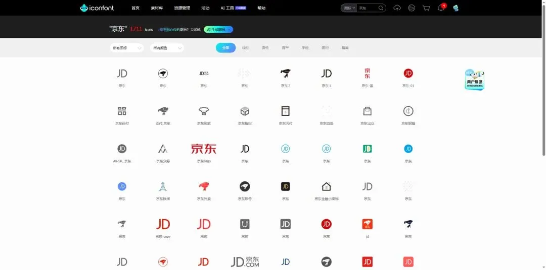Expand the 所有颜色 color filter dropdown

pyautogui.click(x=167, y=48)
